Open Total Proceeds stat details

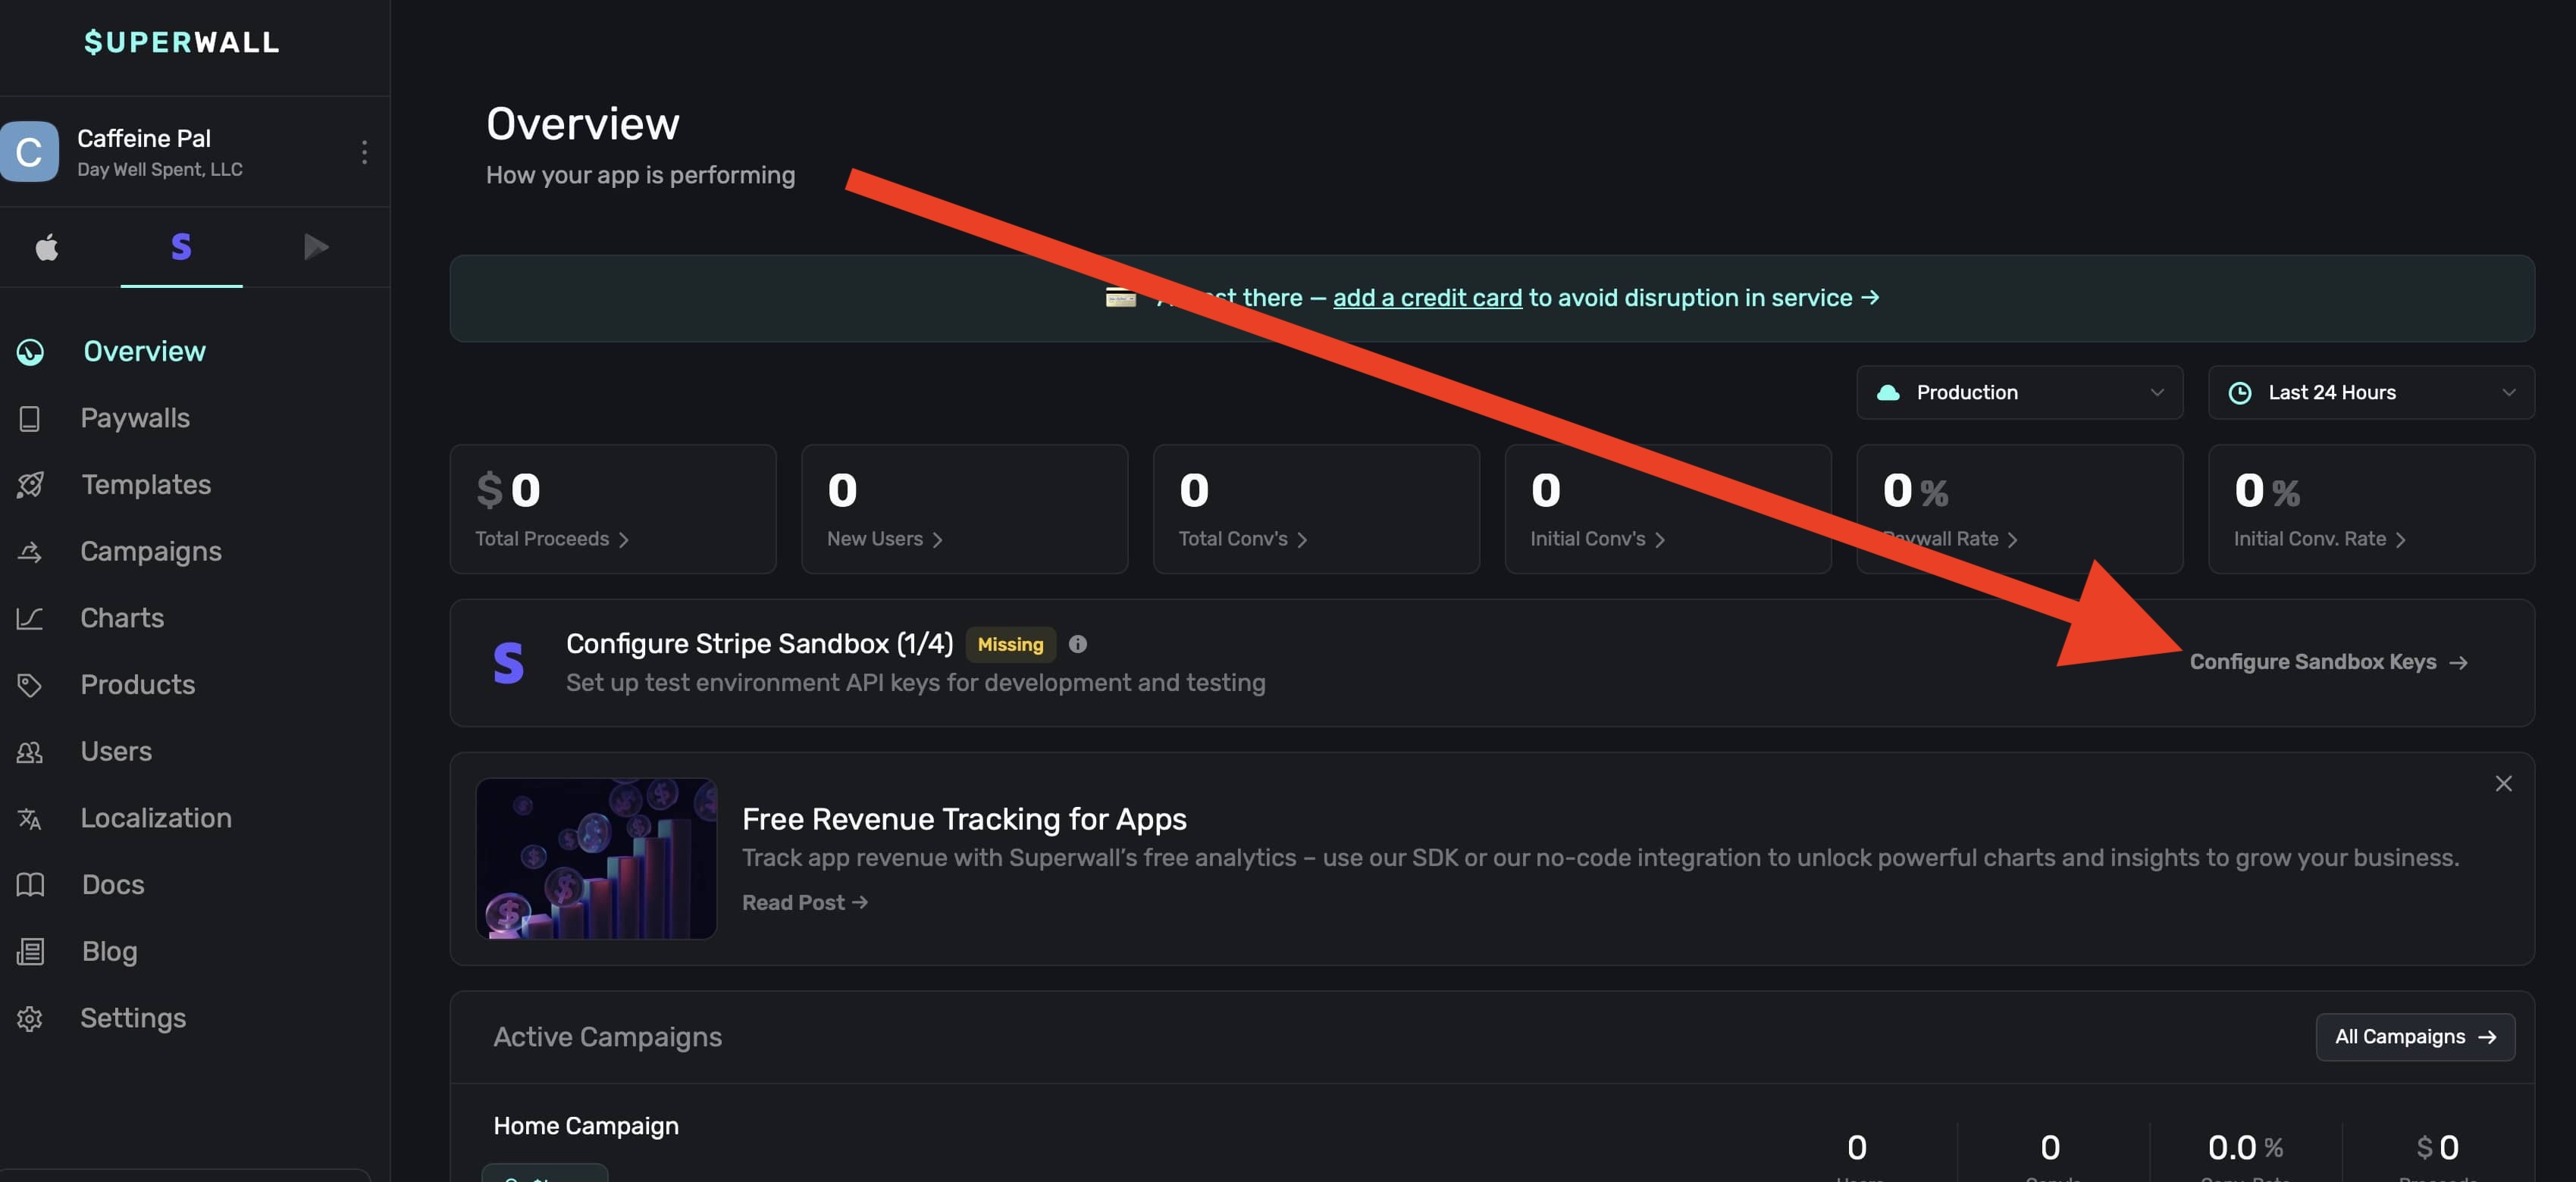pos(551,539)
